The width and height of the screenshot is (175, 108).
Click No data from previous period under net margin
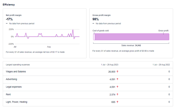[x=22, y=24]
